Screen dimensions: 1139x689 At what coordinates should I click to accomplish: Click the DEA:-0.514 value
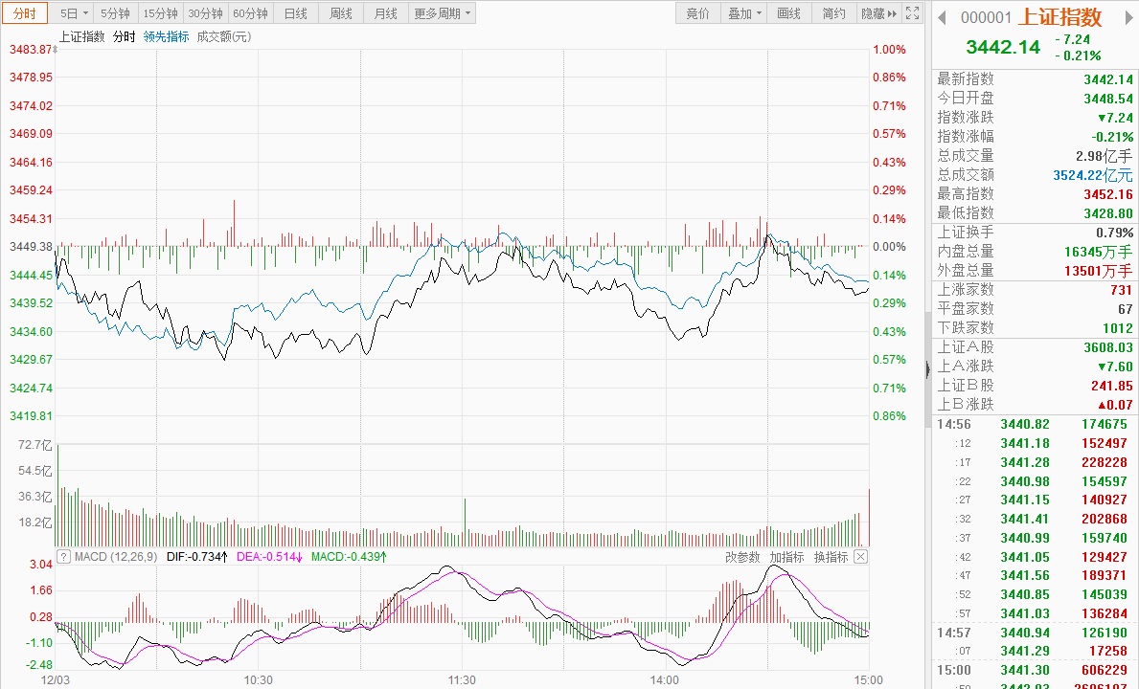(x=270, y=557)
